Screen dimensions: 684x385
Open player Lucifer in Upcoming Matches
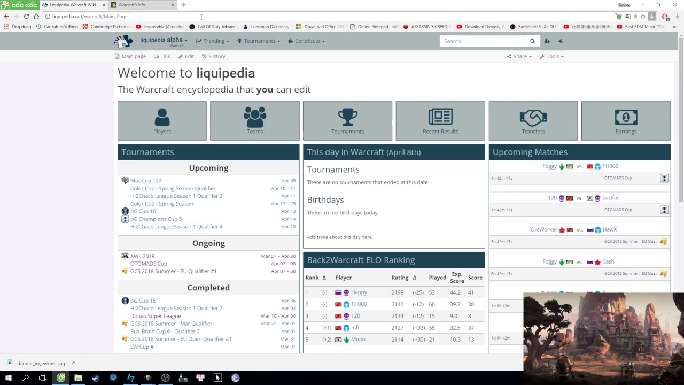coord(610,198)
